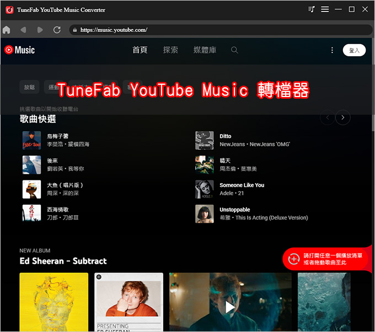This screenshot has width=375, height=332.
Task: Play 晴天 song thumbnail
Action: [205, 165]
